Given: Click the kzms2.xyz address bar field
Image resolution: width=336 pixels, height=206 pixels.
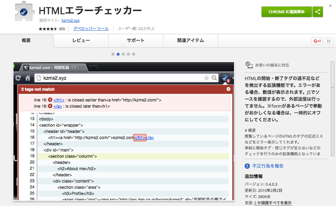Looking at the screenshot, I should pyautogui.click(x=126, y=78).
